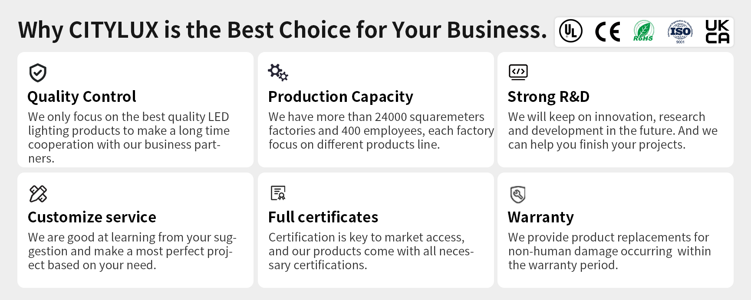Click the CE certification mark
The width and height of the screenshot is (751, 300).
pos(607,32)
